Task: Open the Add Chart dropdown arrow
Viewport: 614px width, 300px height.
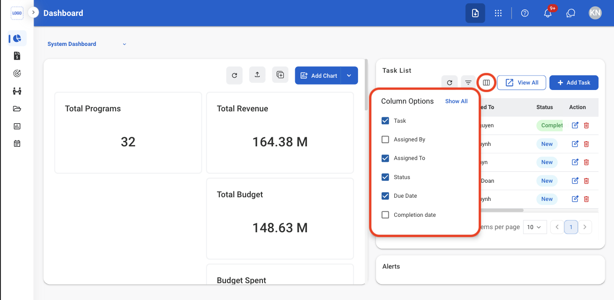Action: point(349,75)
